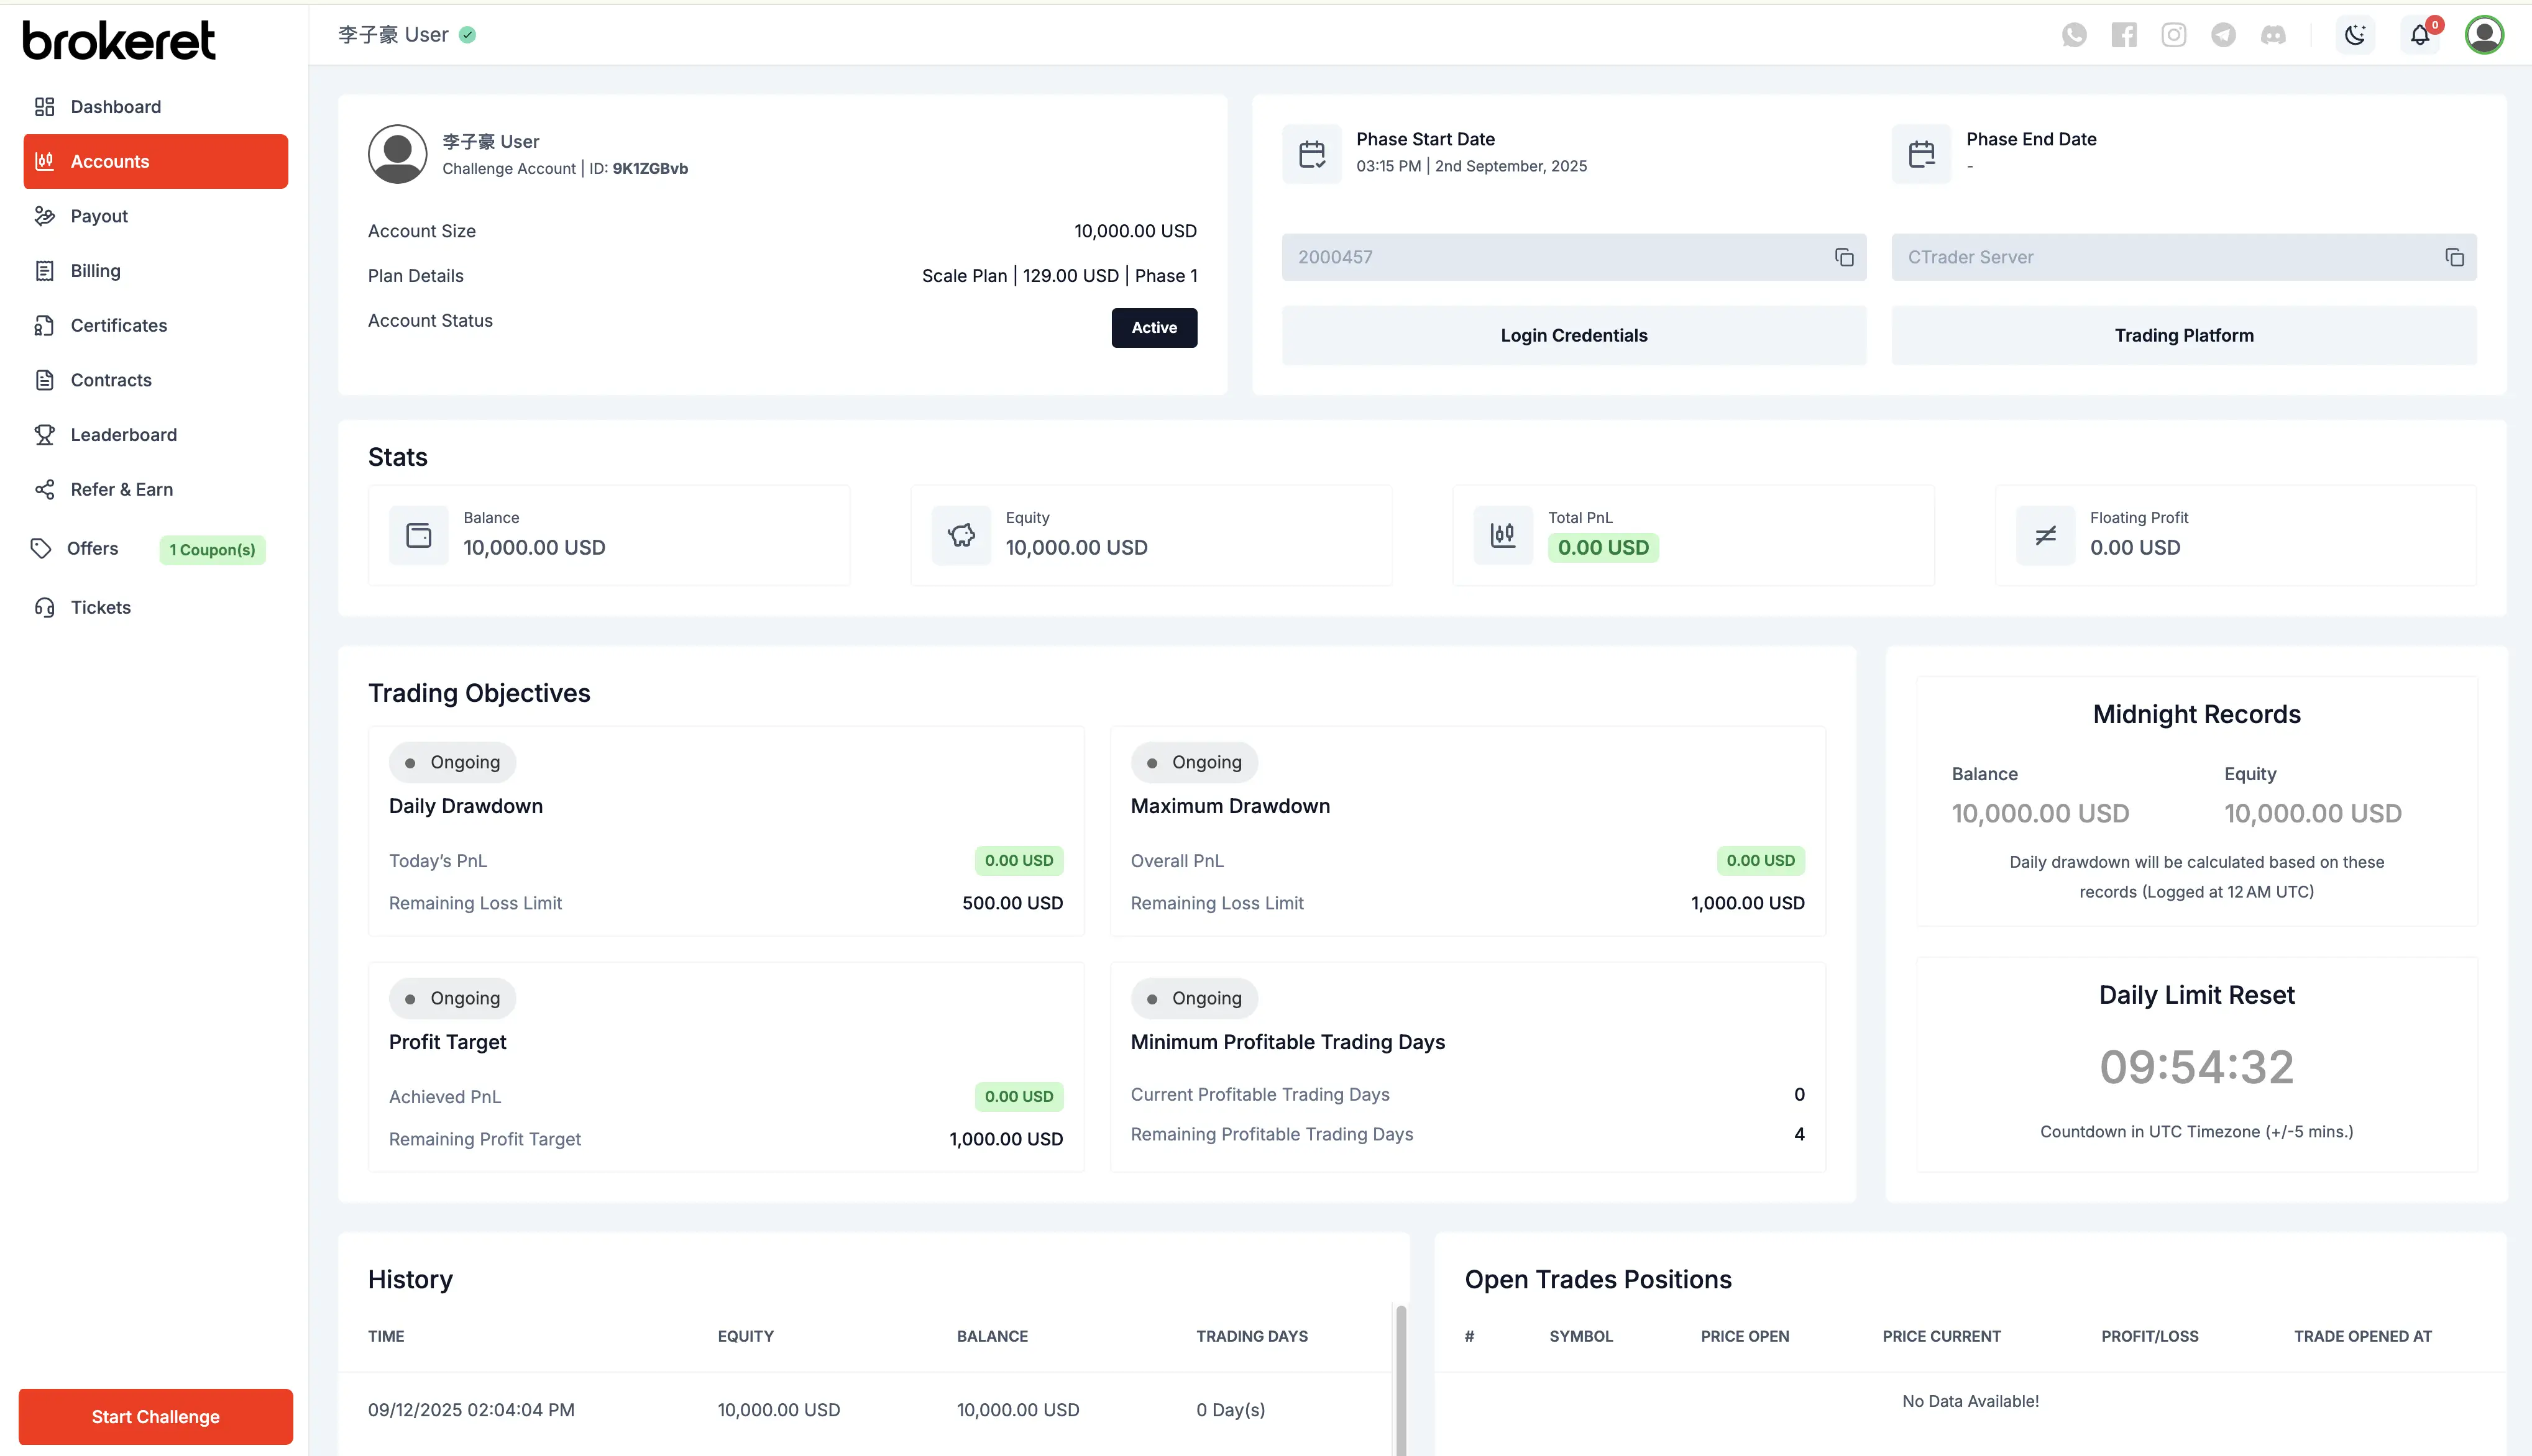Open the WhatsApp contact icon

point(2074,34)
